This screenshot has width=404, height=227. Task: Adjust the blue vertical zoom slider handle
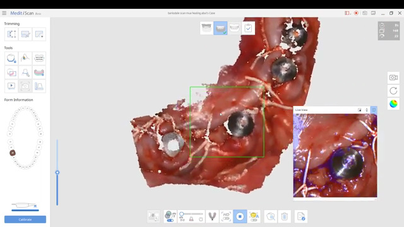[x=57, y=172]
